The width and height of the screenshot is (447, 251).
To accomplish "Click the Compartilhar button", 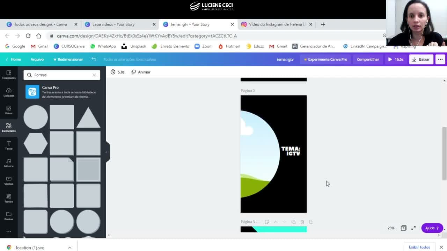I will (368, 59).
